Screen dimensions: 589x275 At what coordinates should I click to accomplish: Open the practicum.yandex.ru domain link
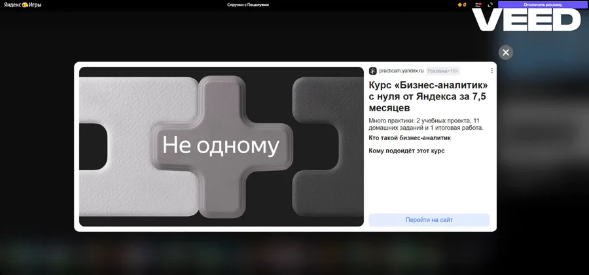[x=401, y=71]
